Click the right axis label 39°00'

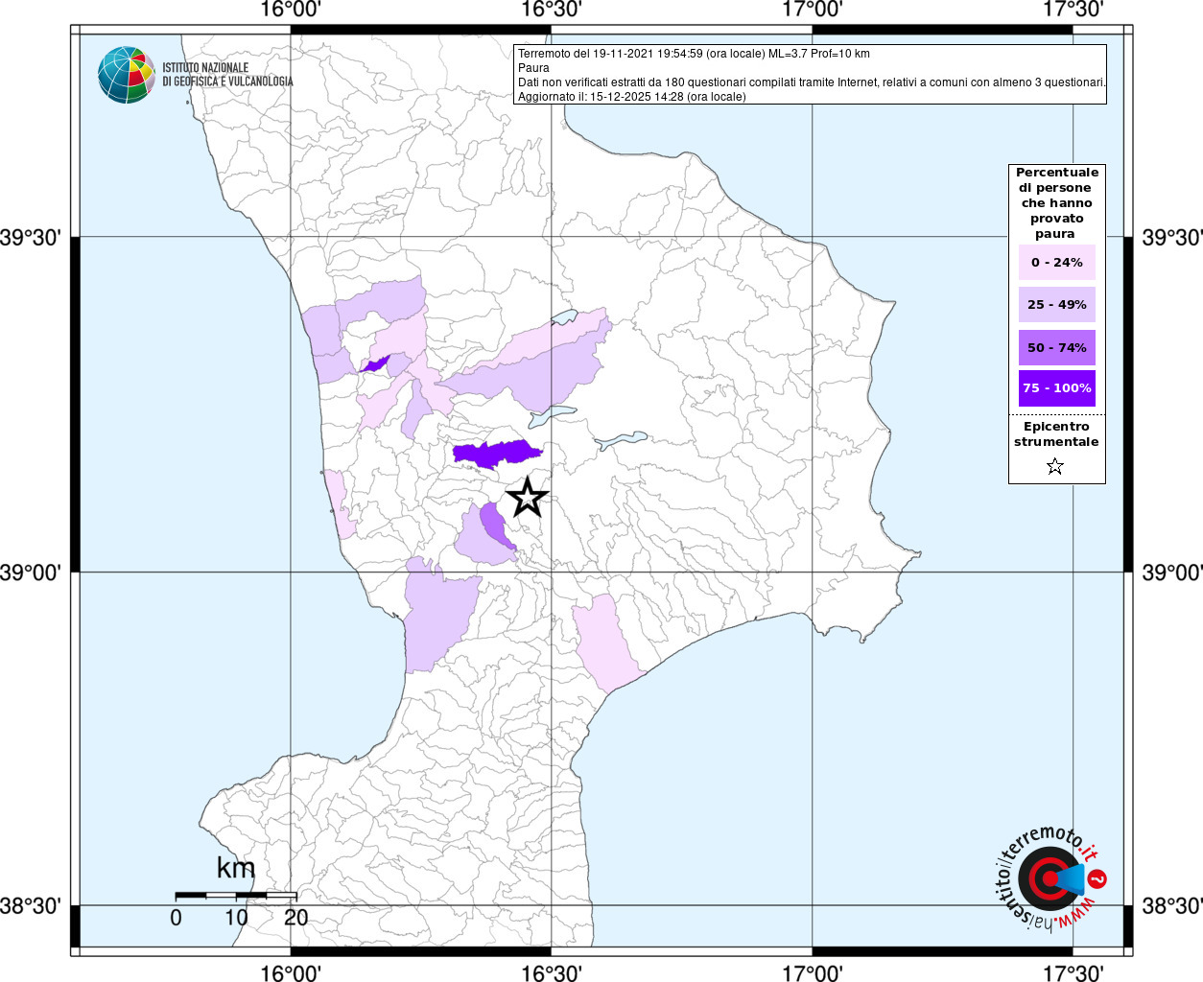(1171, 573)
